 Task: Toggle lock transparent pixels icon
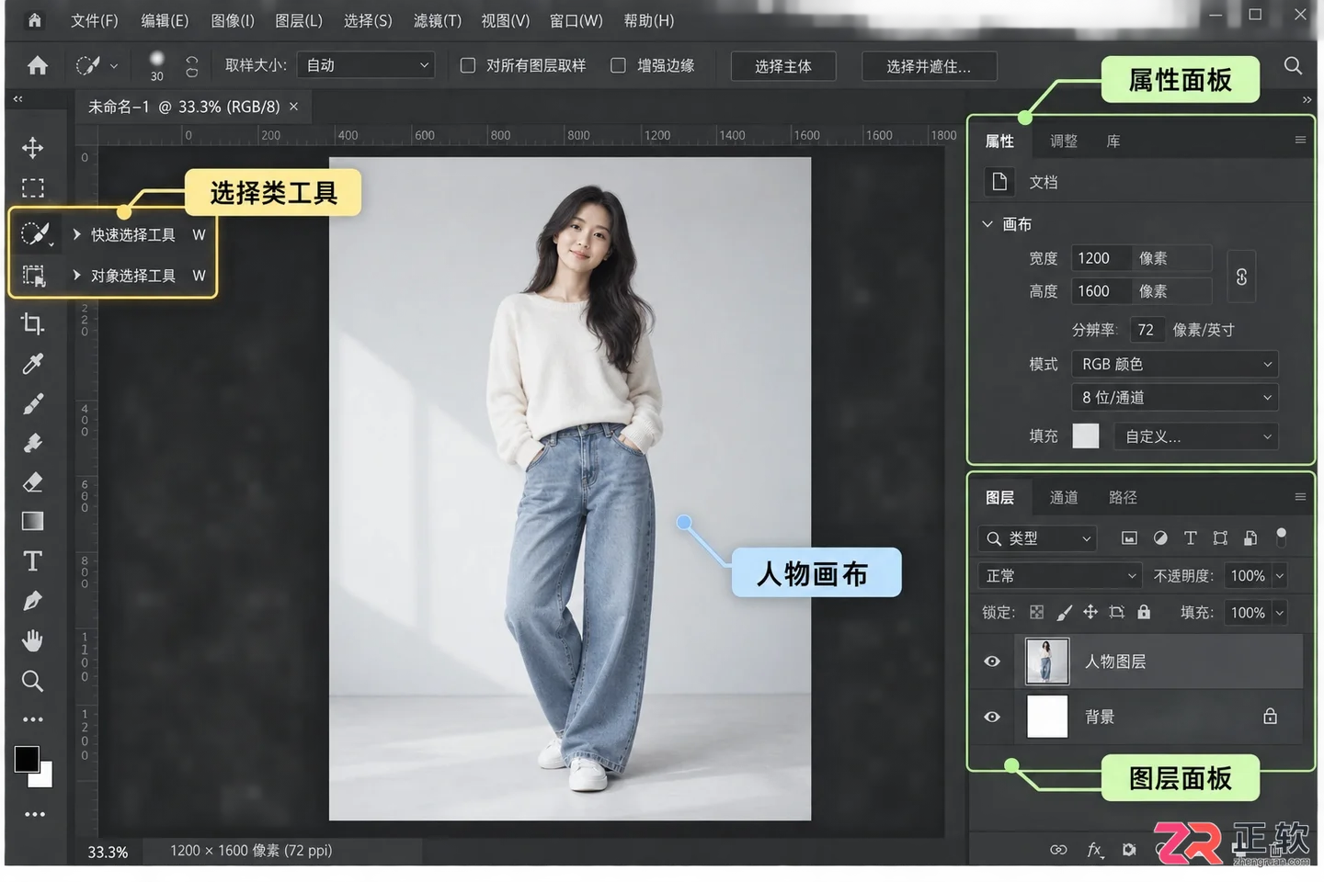point(1036,612)
